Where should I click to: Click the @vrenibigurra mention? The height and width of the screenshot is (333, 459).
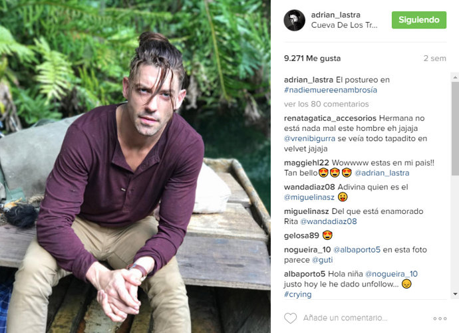pos(309,138)
